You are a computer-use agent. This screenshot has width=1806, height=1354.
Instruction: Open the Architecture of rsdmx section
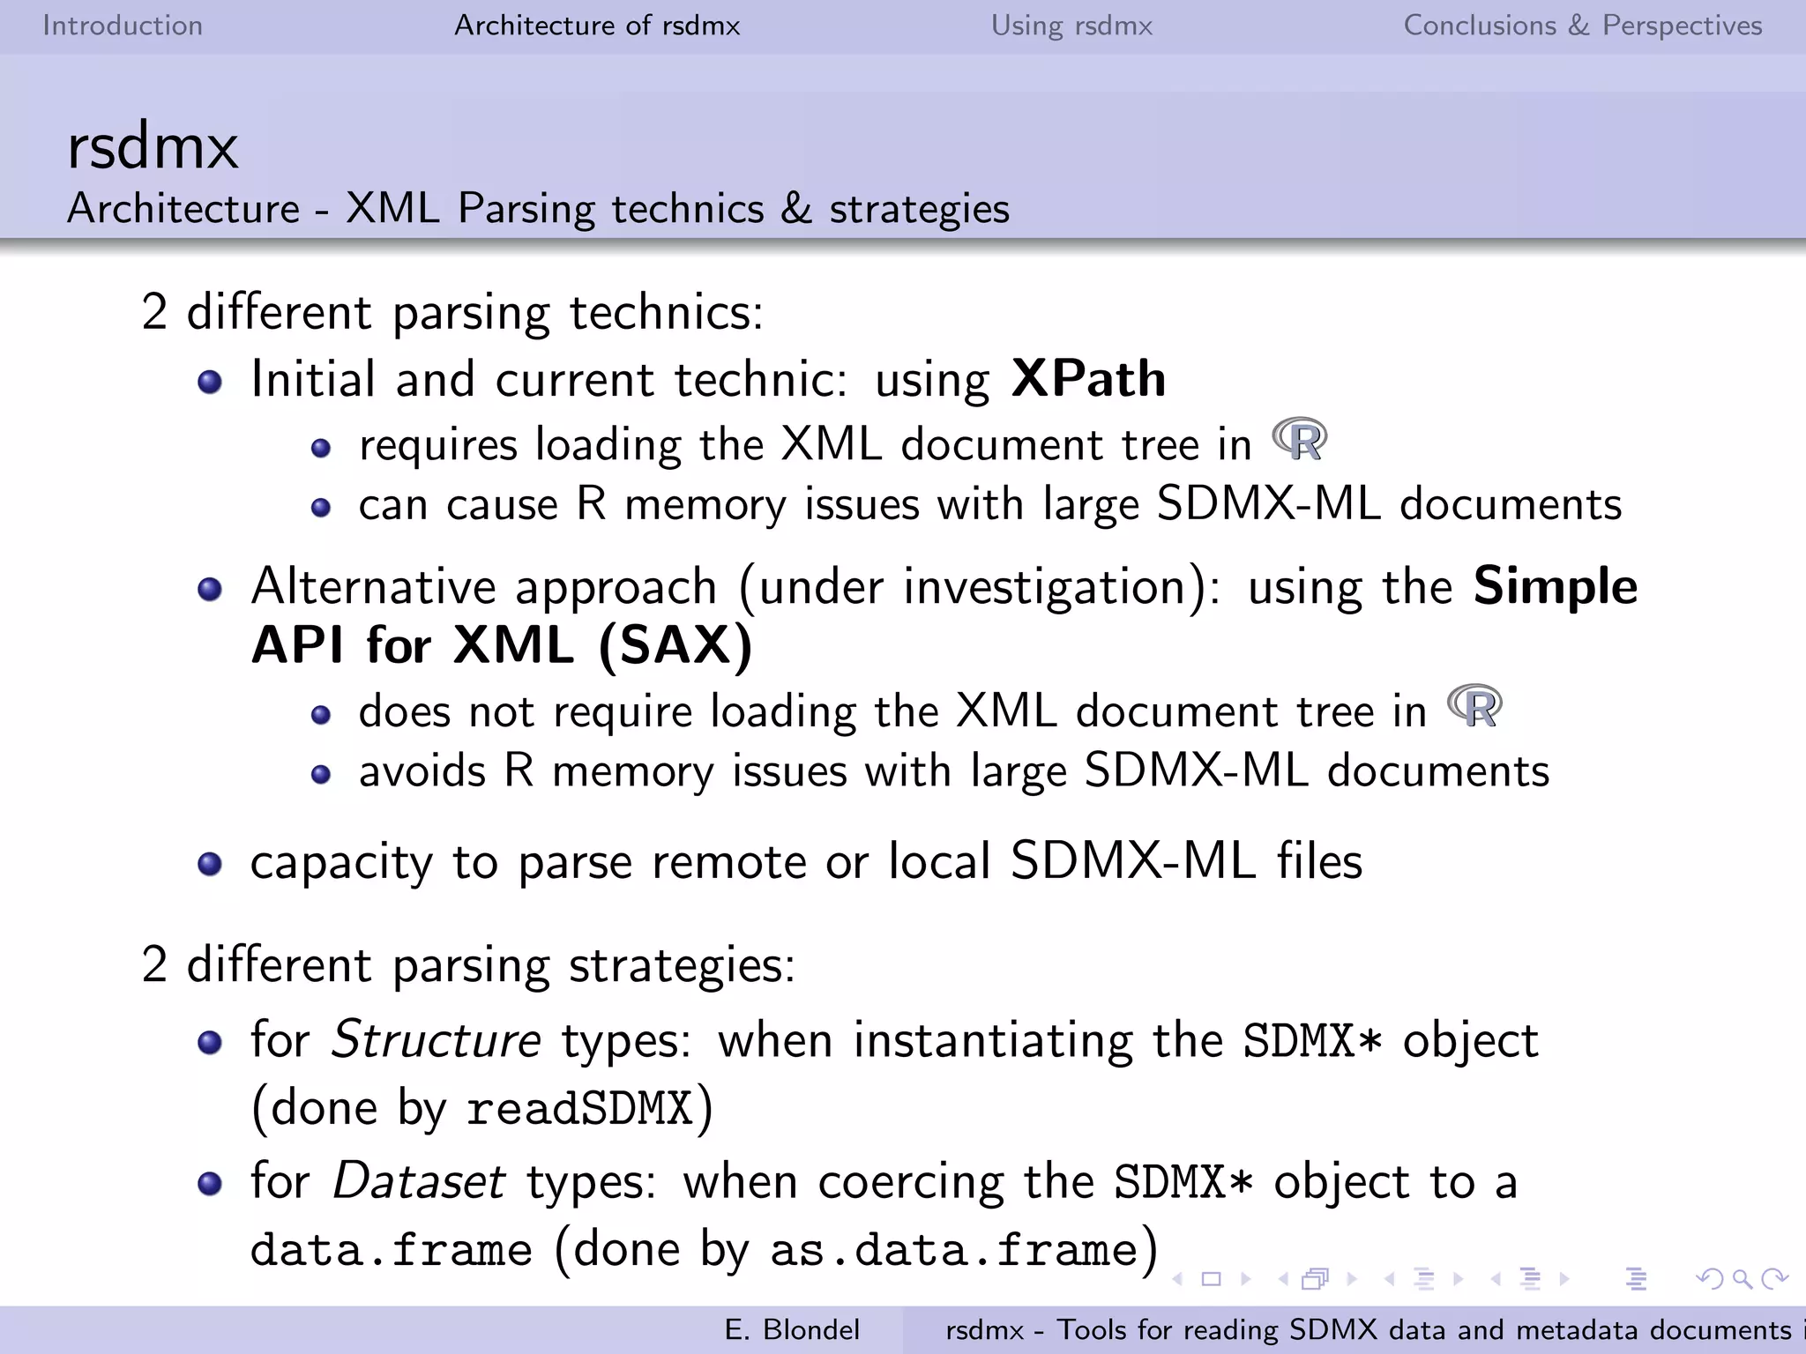coord(597,26)
